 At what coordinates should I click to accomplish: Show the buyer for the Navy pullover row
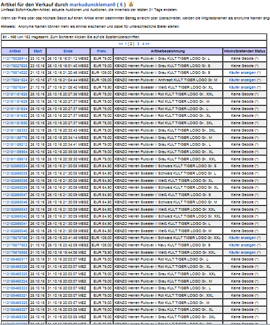[242, 245]
